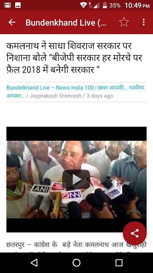
Task: Tap the image notification icon in status bar
Action: (18, 5)
